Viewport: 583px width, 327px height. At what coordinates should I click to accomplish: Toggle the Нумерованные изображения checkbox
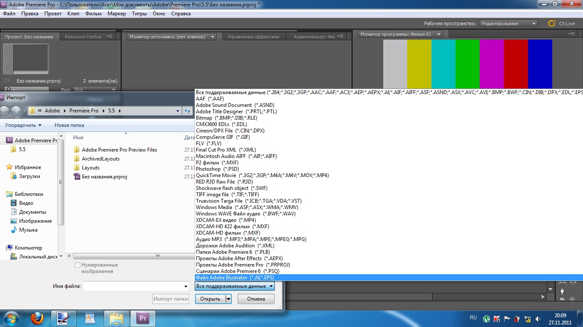tap(77, 265)
